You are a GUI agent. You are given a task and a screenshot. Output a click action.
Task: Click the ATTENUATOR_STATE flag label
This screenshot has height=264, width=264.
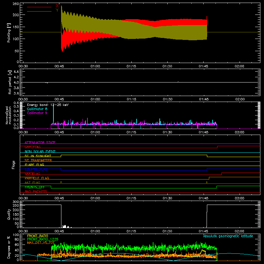[40, 143]
